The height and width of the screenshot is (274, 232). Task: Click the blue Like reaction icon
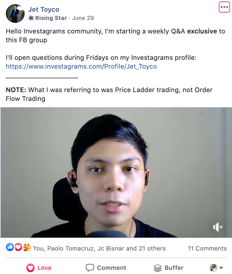point(10,247)
